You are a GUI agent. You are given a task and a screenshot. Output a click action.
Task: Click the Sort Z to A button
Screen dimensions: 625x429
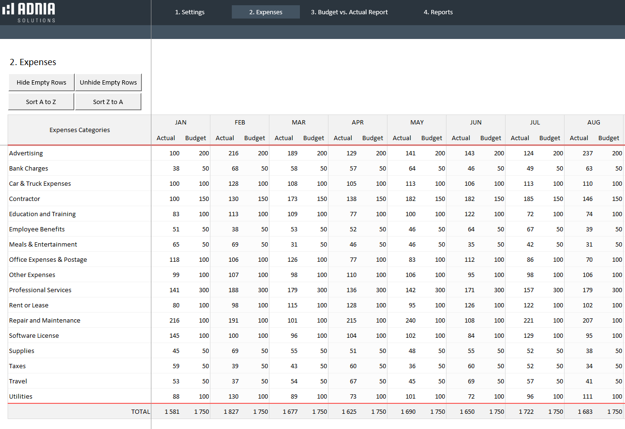108,102
